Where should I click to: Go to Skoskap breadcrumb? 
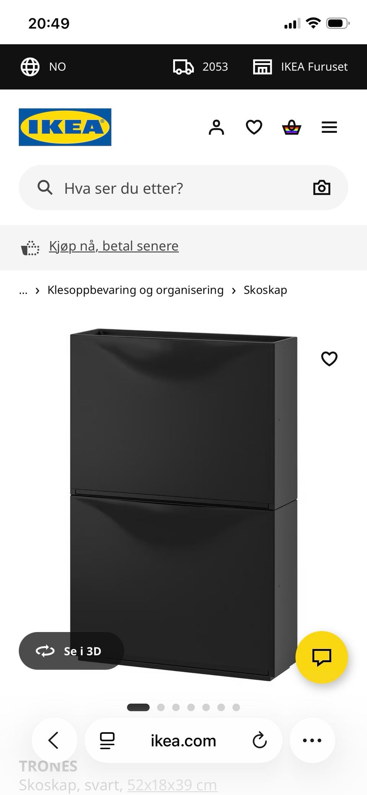point(265,290)
